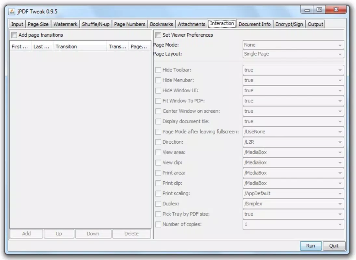This screenshot has height=260, width=356.
Task: Open the Fit Window To PDF dropdown
Action: [x=293, y=101]
